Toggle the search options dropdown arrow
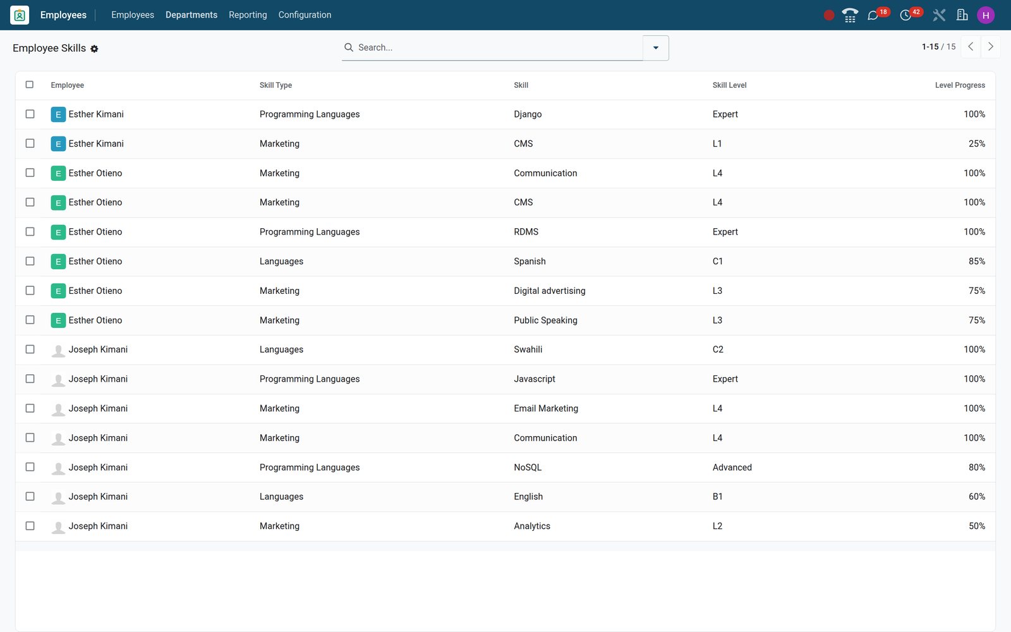The height and width of the screenshot is (632, 1011). (656, 48)
